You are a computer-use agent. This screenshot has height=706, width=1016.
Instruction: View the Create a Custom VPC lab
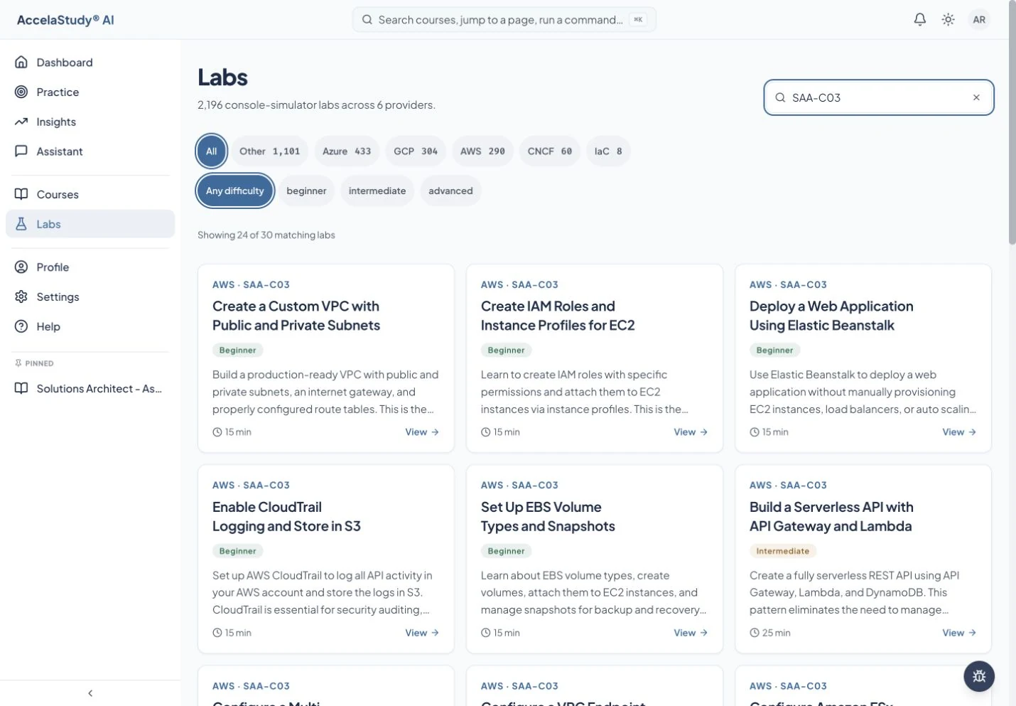pos(422,432)
